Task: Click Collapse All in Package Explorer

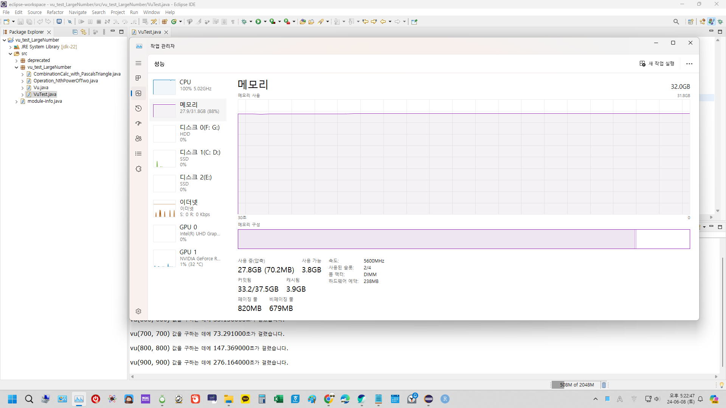Action: coord(75,32)
